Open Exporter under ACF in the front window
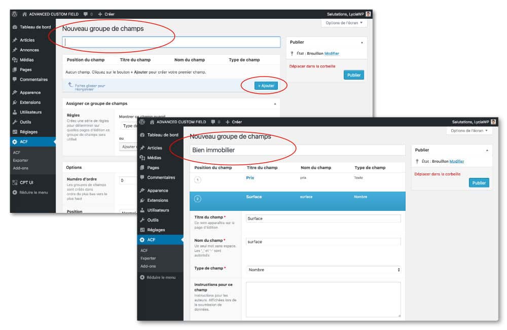This screenshot has width=507, height=330. 149,258
